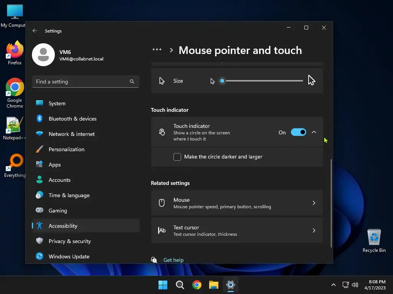Click the touch hand icon in Touch indicator row

[162, 132]
